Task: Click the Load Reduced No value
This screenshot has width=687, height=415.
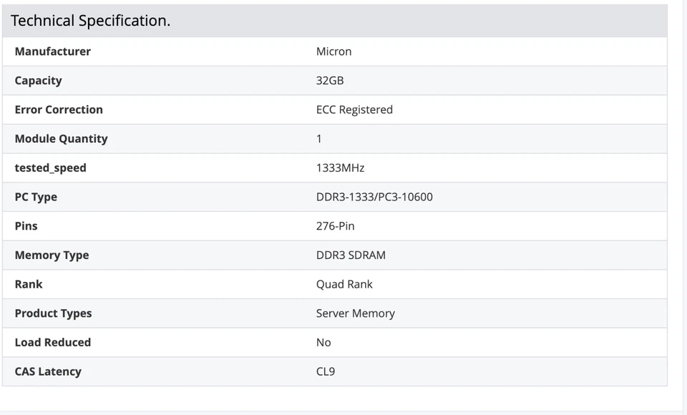Action: [323, 342]
